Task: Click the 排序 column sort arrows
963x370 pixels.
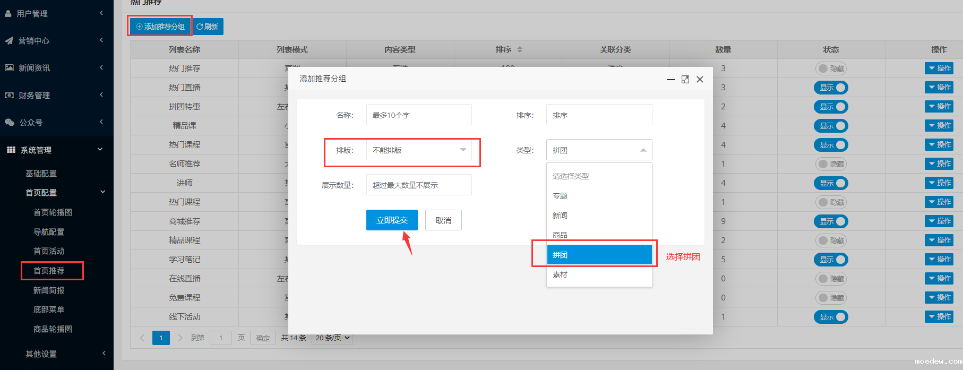Action: coord(520,49)
